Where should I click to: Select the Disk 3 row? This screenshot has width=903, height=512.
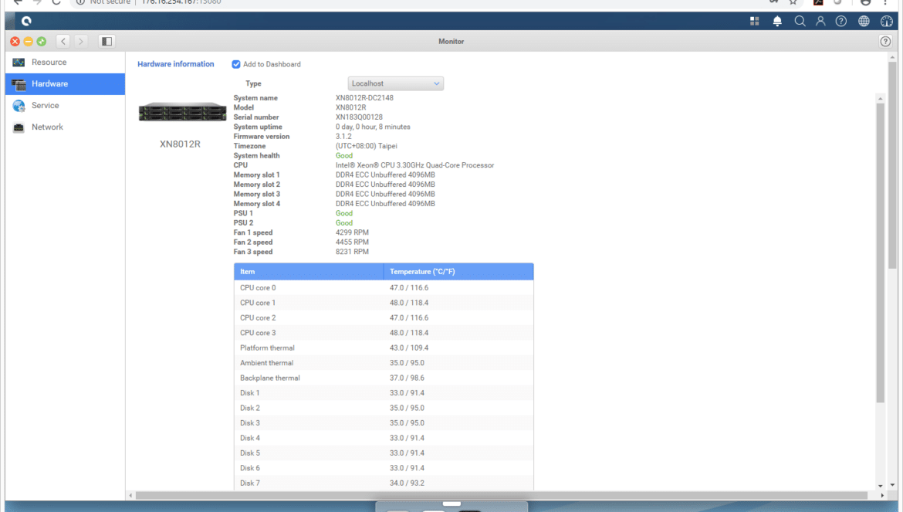pos(384,422)
